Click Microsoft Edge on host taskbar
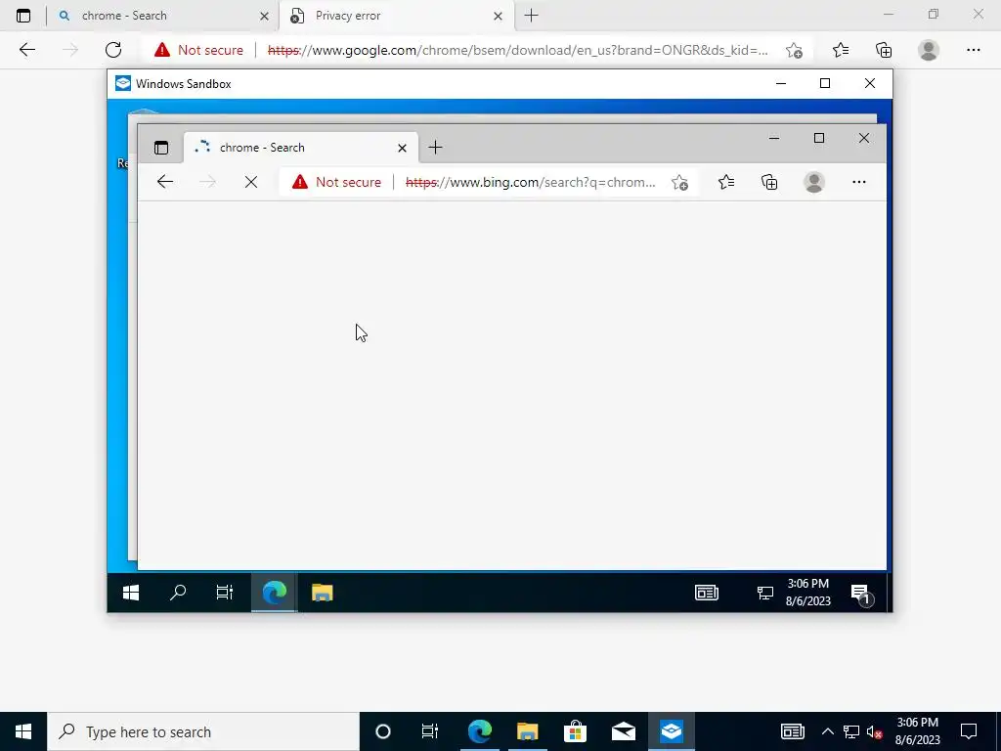Viewport: 1001px width, 751px height. coord(479,731)
